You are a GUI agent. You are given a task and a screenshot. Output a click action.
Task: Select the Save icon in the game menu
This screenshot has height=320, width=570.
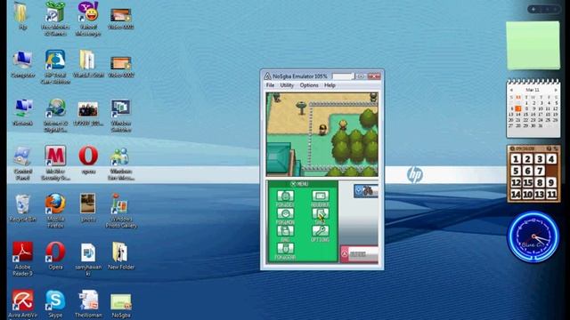(321, 213)
